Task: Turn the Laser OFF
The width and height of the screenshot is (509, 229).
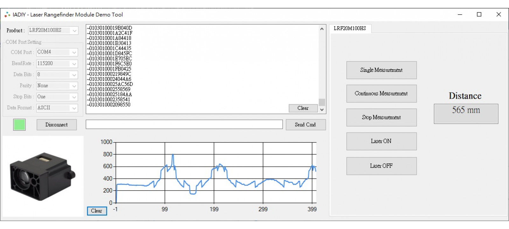Action: point(381,166)
